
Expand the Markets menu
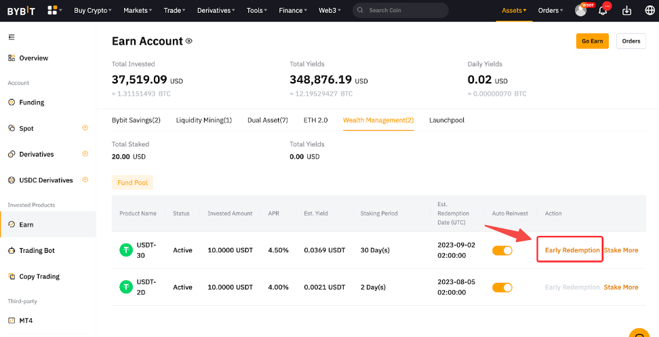tap(138, 10)
